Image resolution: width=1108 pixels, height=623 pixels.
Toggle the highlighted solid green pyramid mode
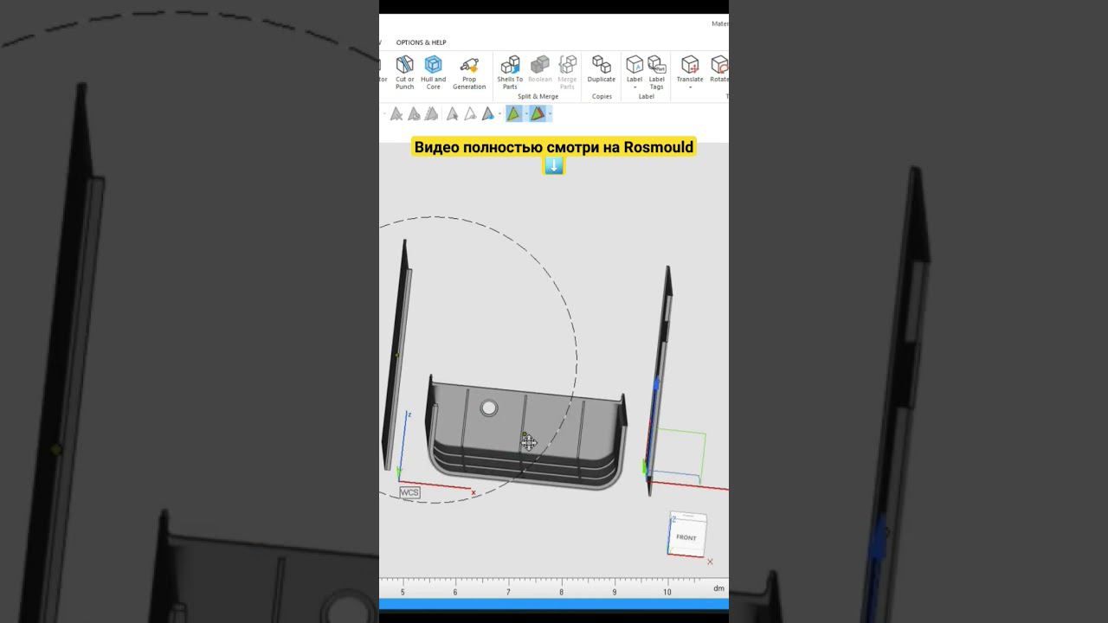513,113
